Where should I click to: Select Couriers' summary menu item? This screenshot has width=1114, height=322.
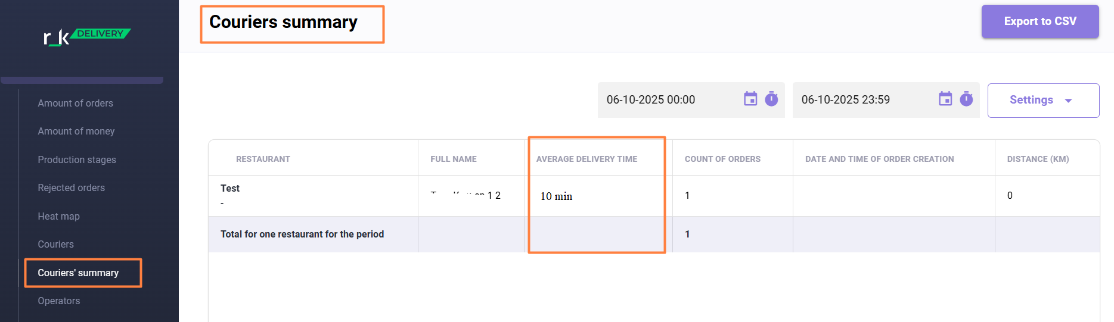click(x=78, y=273)
